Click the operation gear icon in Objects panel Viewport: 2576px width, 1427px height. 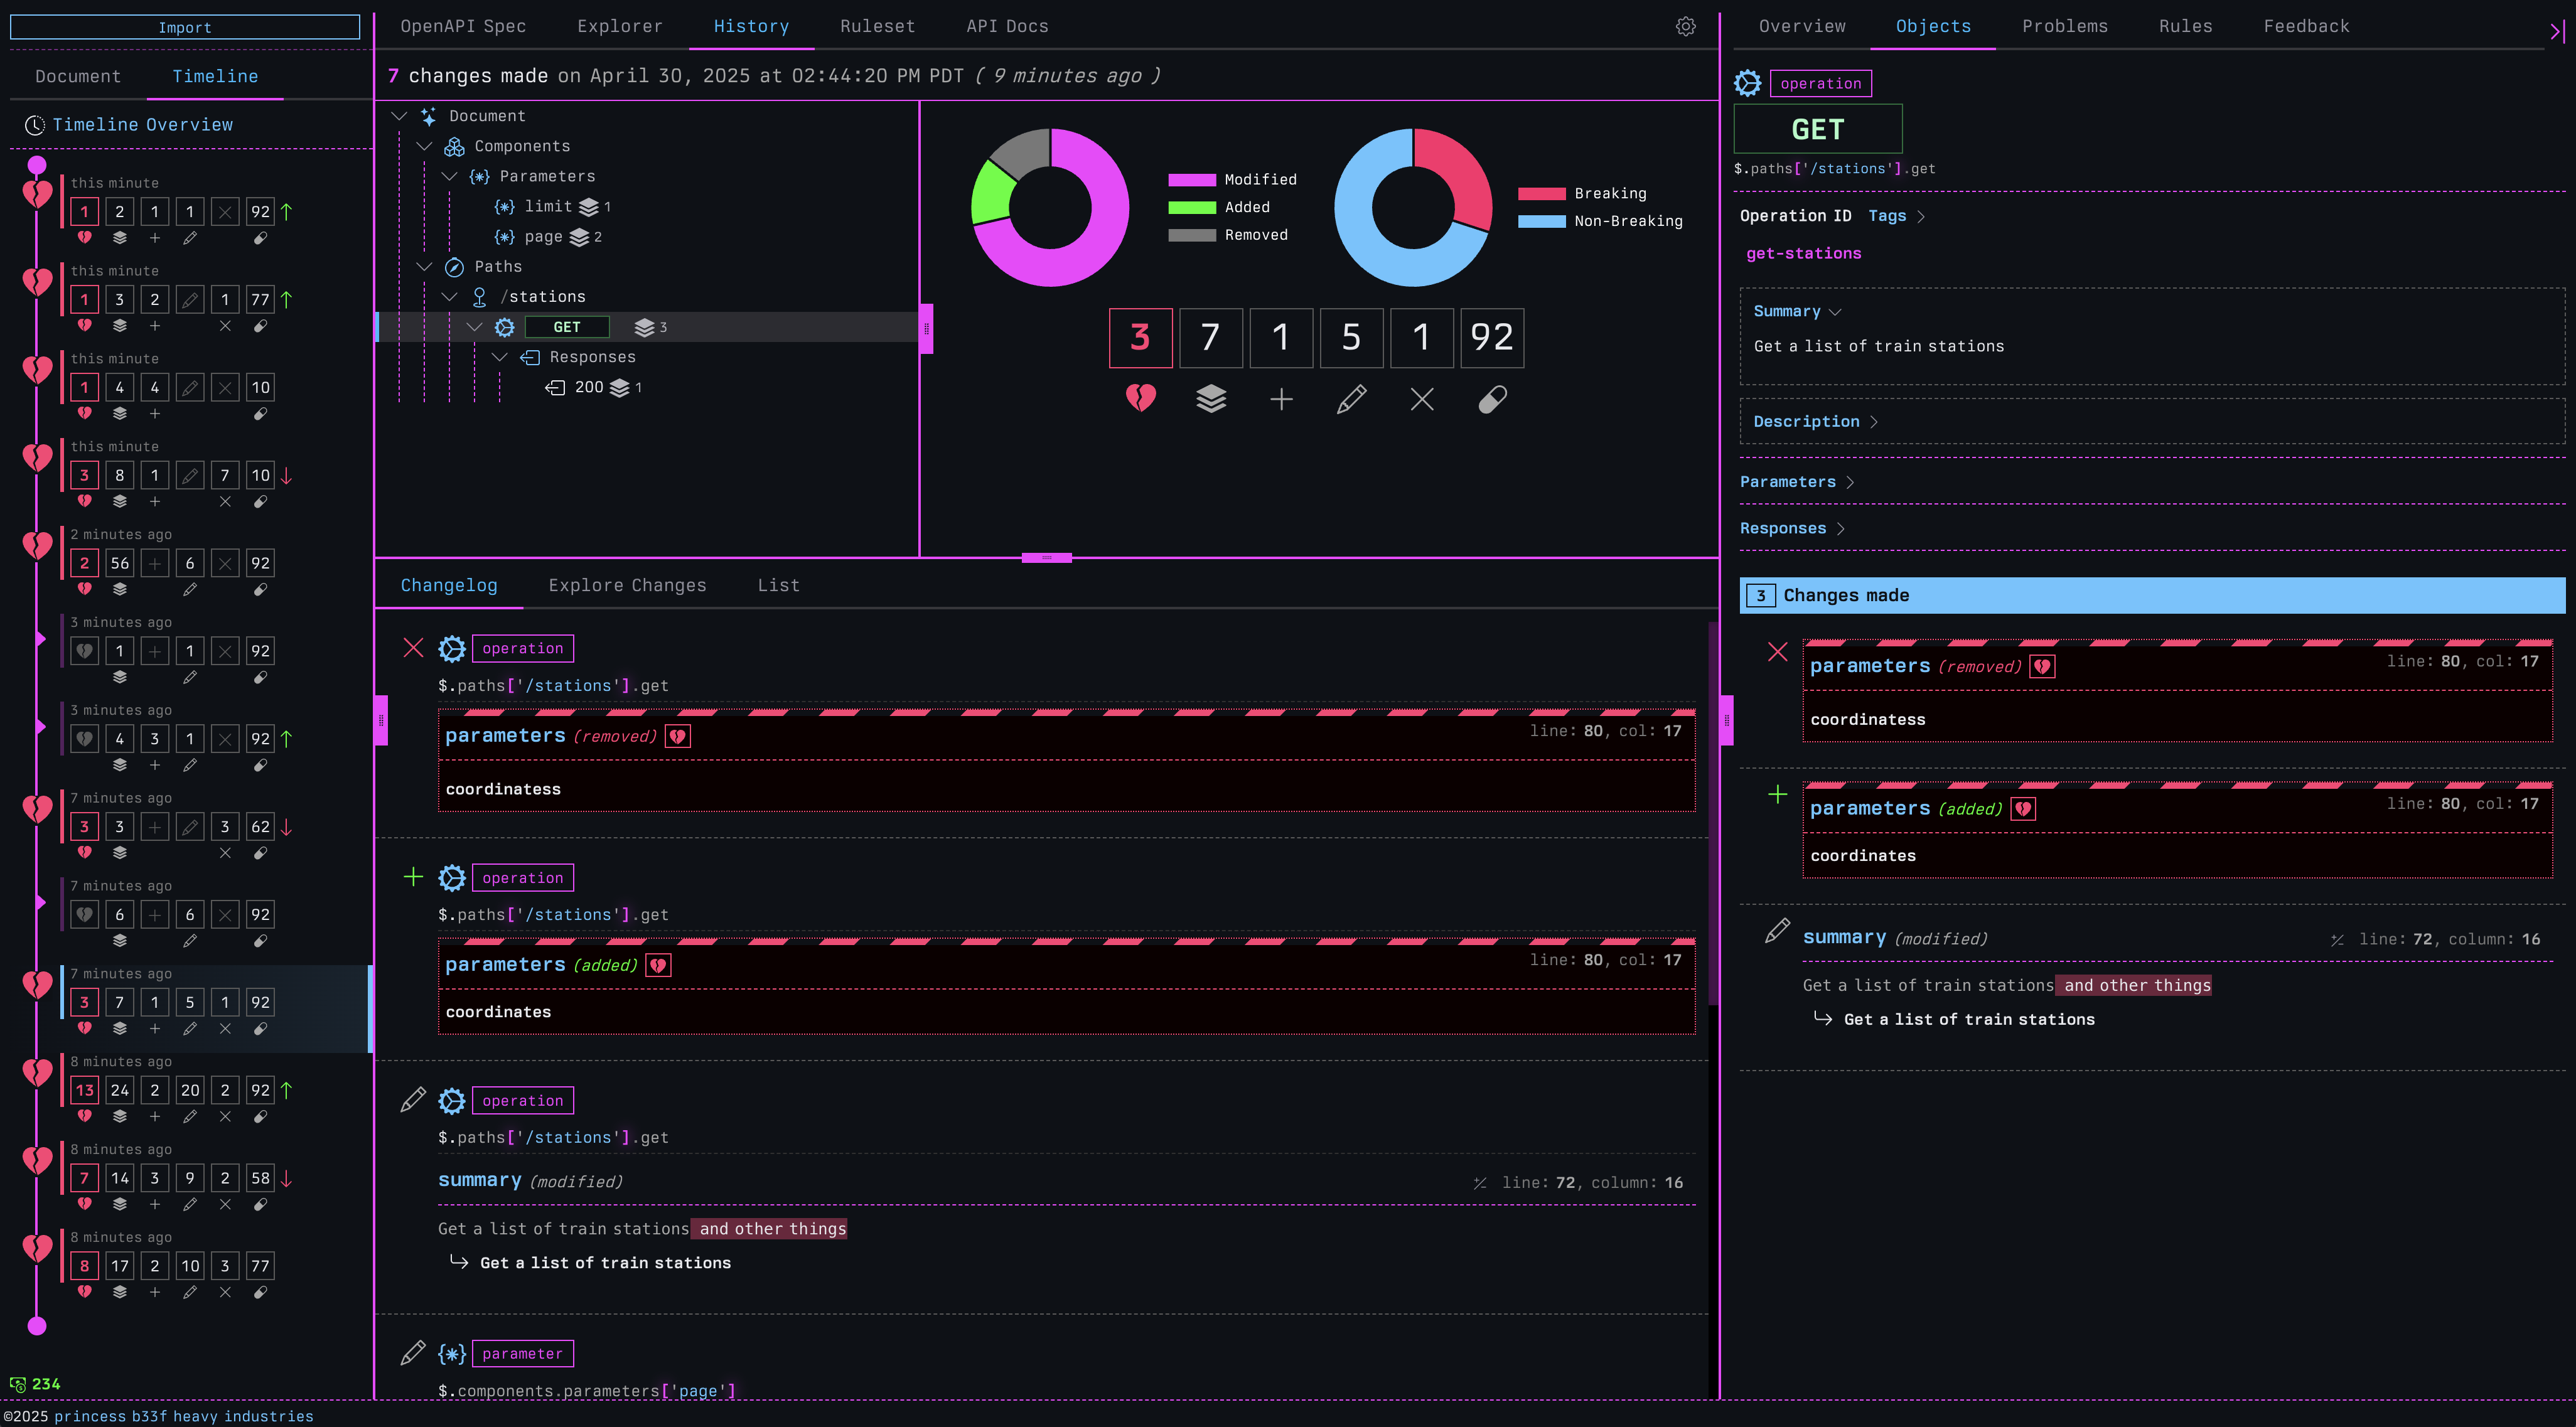(1747, 83)
